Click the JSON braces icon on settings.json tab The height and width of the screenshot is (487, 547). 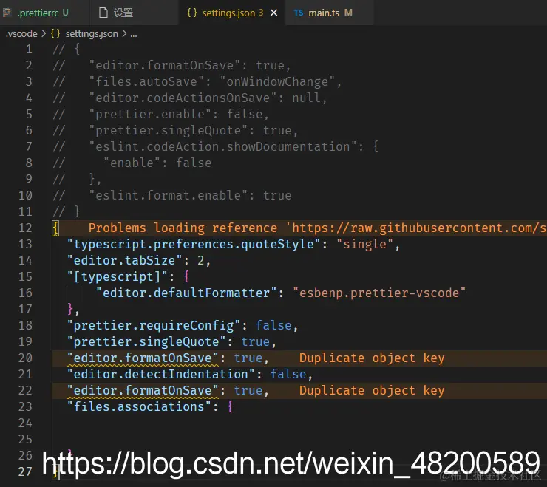(192, 13)
